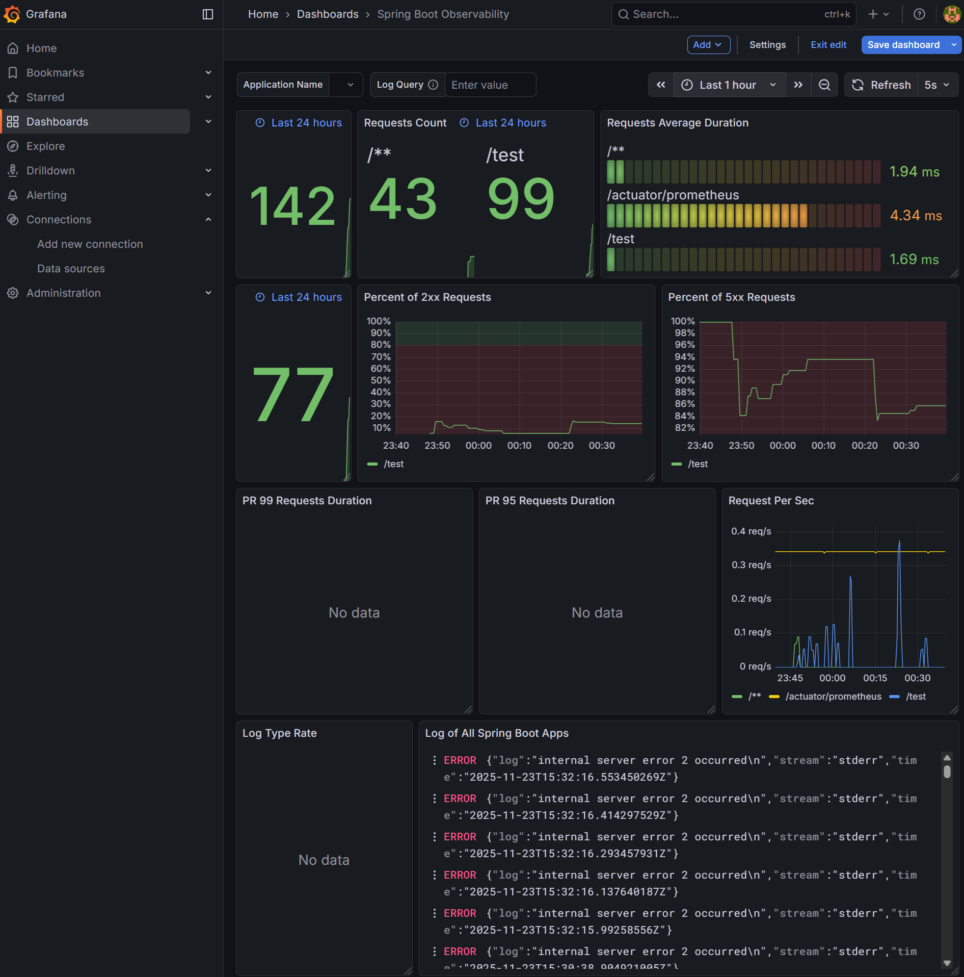
Task: Toggle the sidebar dock panel icon
Action: click(208, 14)
